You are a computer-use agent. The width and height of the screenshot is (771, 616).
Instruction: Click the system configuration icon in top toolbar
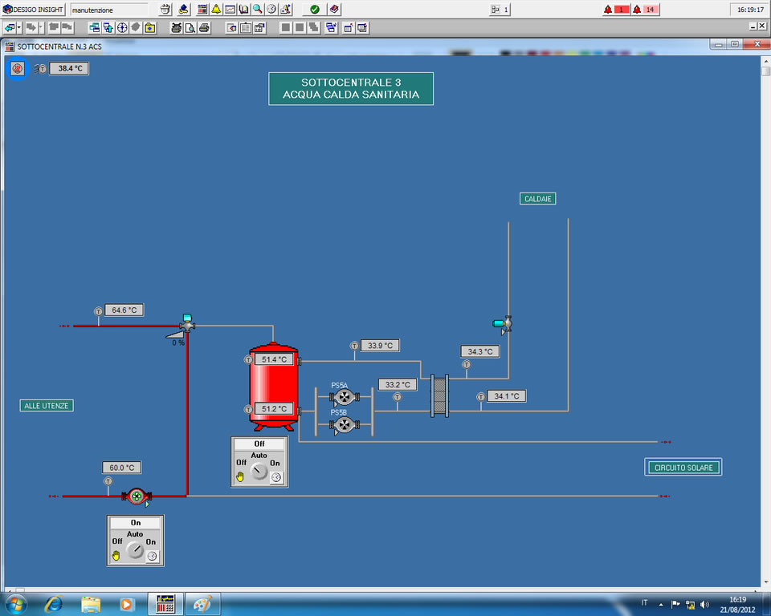(x=286, y=10)
